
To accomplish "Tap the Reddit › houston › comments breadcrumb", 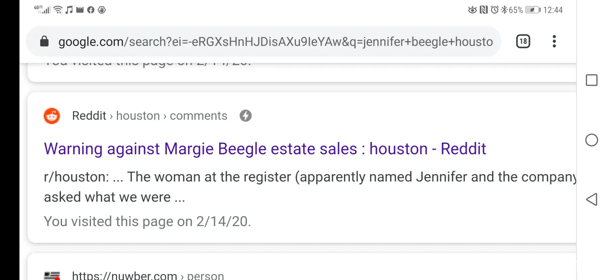I will pyautogui.click(x=149, y=116).
